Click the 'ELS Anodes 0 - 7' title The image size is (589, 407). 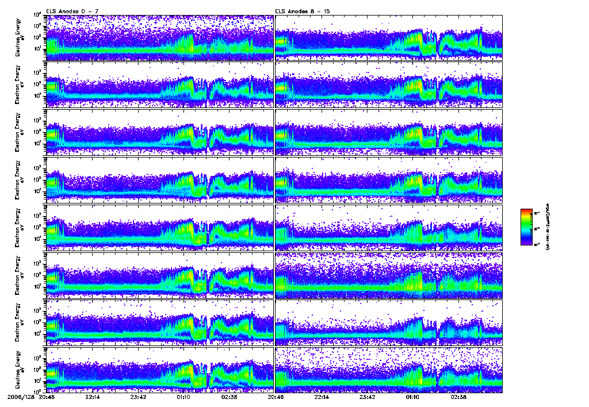coord(72,11)
